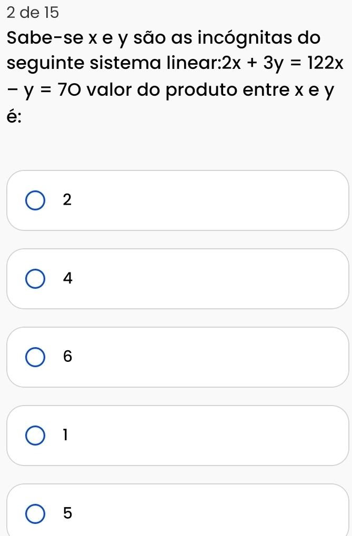Click the 'Sabe-se x e y' question heading
Screen dimensions: 352x536
[68, 38]
